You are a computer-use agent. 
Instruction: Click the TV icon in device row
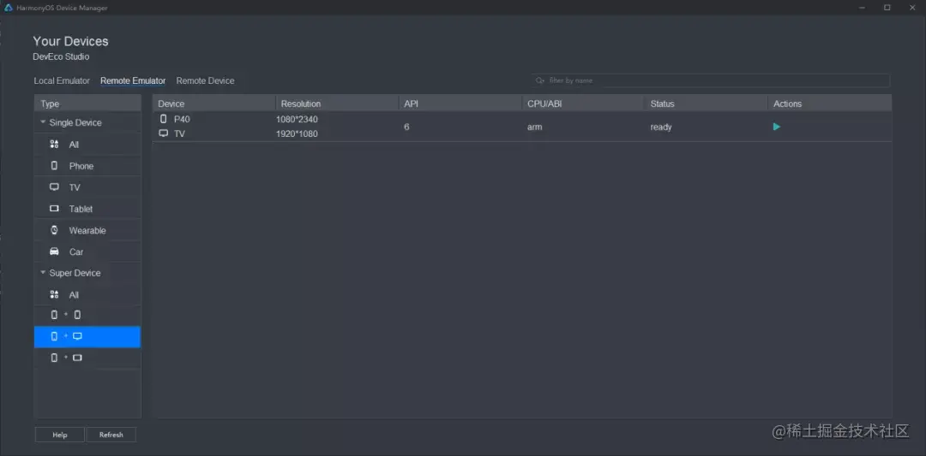(x=164, y=133)
